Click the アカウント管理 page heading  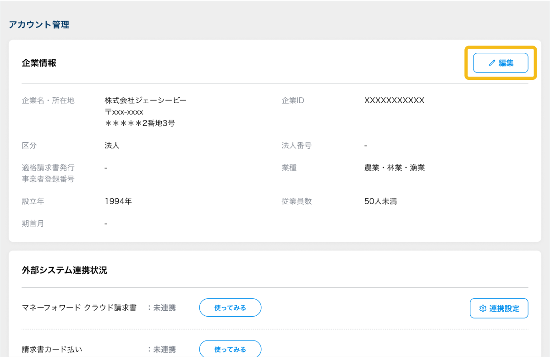point(39,25)
